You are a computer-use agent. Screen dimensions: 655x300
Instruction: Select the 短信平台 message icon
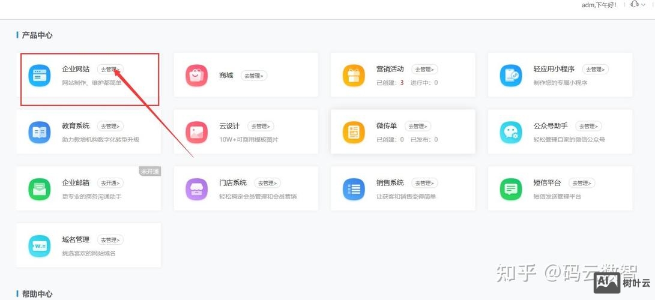[510, 189]
